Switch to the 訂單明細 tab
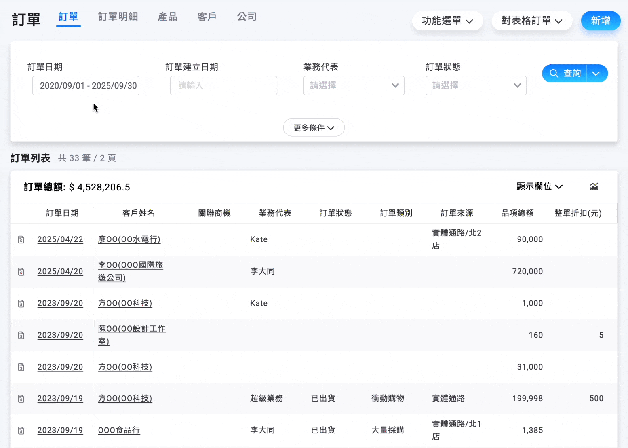This screenshot has width=628, height=448. tap(118, 17)
